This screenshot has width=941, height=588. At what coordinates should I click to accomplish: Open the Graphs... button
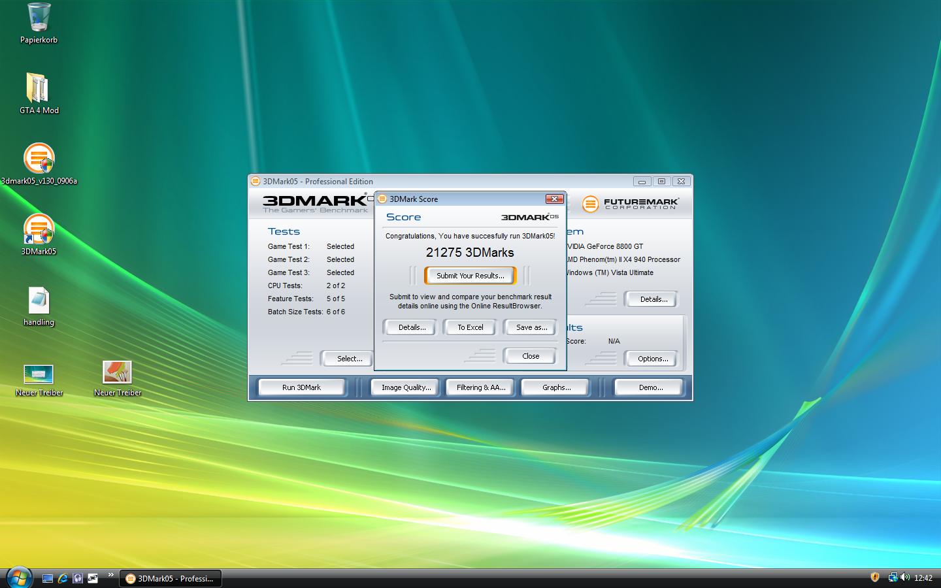556,387
